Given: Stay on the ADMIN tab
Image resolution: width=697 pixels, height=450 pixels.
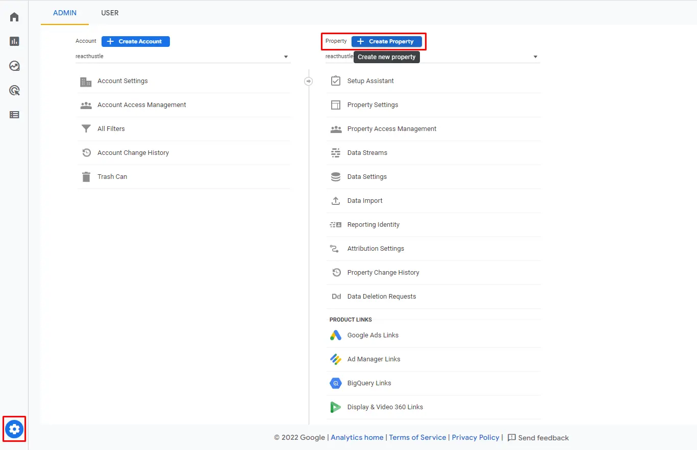Looking at the screenshot, I should (x=64, y=13).
